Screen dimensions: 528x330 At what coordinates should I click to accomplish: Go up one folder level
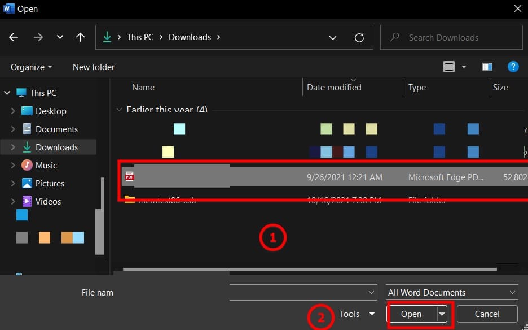(80, 37)
